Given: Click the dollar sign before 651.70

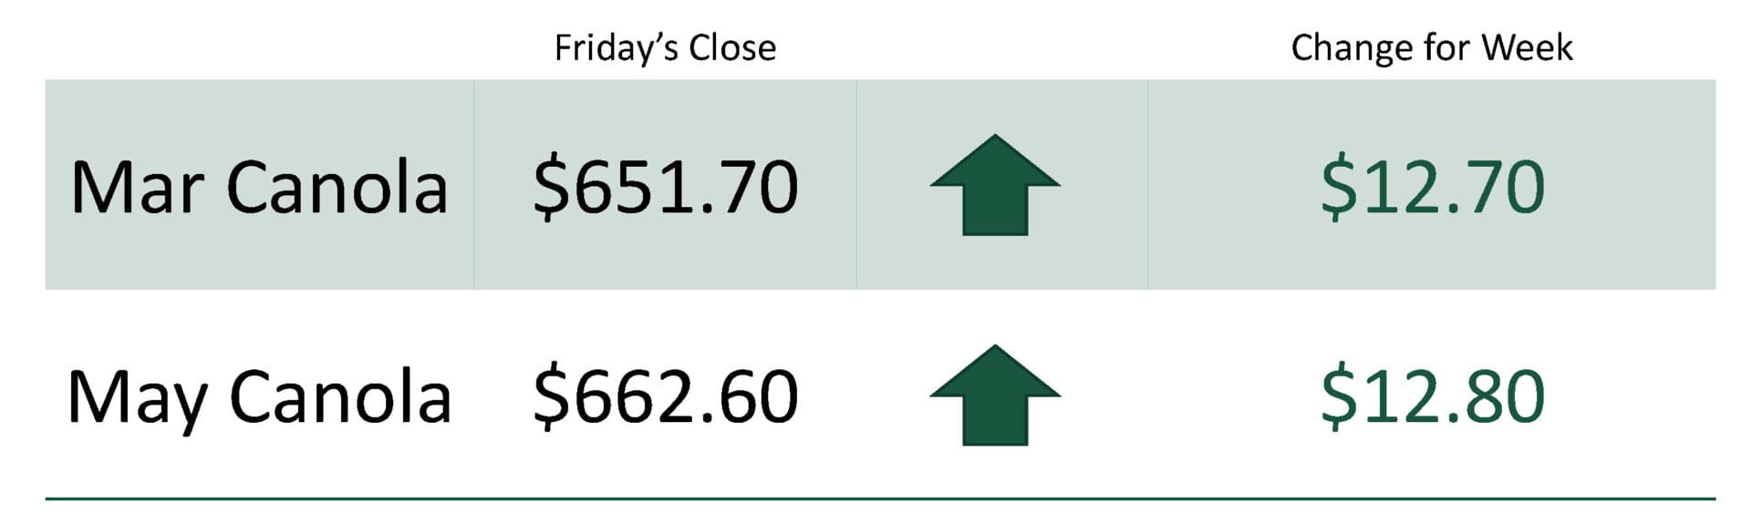Looking at the screenshot, I should (x=550, y=188).
